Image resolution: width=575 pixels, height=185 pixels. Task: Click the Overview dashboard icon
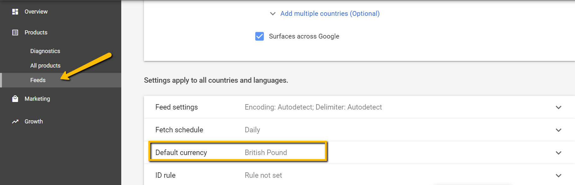tap(15, 12)
